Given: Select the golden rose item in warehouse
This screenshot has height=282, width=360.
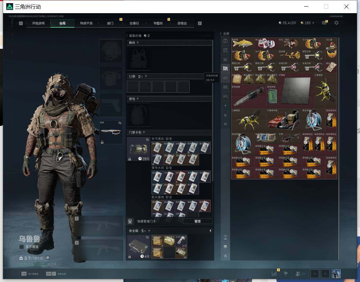Looking at the screenshot, I should coord(290,55).
